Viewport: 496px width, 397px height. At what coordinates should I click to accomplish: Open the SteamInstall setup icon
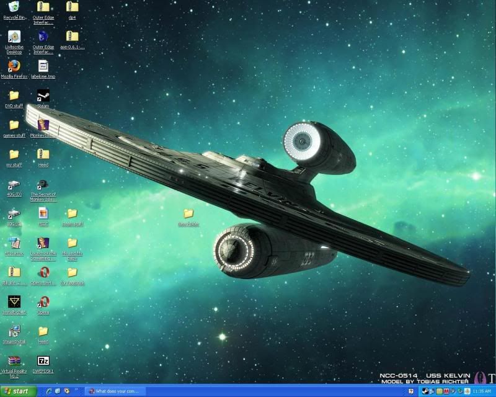14,334
